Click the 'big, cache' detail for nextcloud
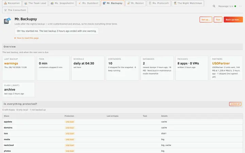Viewport: 245px width, 153px height. (x=166, y=145)
